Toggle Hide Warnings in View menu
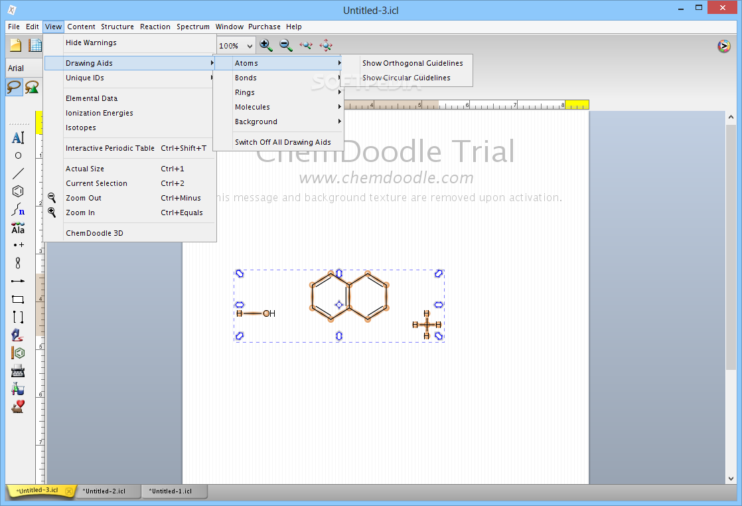The height and width of the screenshot is (506, 742). [x=130, y=42]
